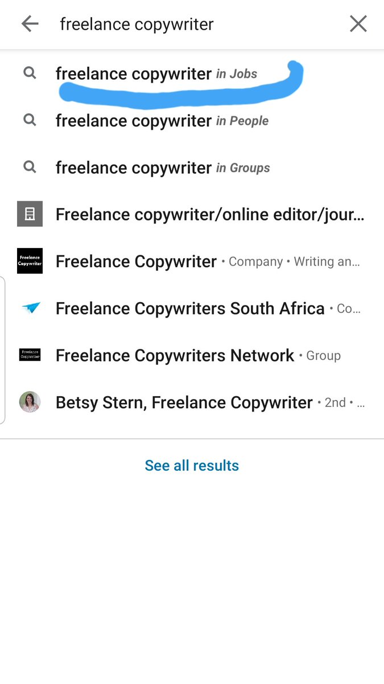Screen dimensions: 384x684
Task: Select 'freelance copywriter in Groups' suggestion
Action: (x=192, y=168)
